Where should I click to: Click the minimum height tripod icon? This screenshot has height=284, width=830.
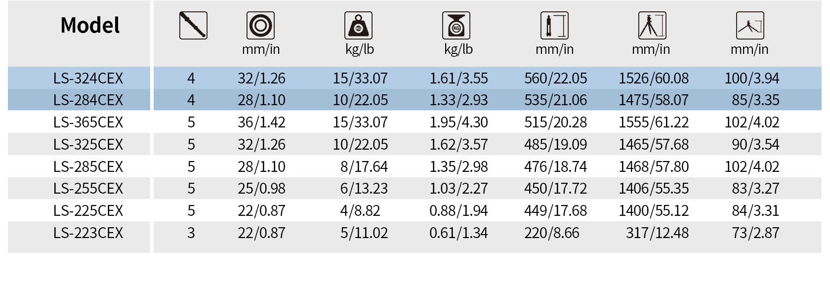click(750, 26)
